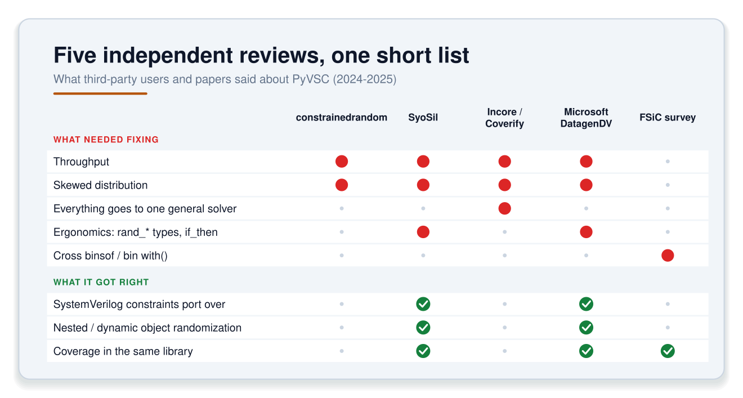The height and width of the screenshot is (398, 743).
Task: Click green check for Coverage under Microsoft DatagenDV
Action: (x=586, y=351)
